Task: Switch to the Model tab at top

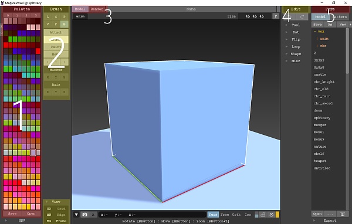Action: 80,9
